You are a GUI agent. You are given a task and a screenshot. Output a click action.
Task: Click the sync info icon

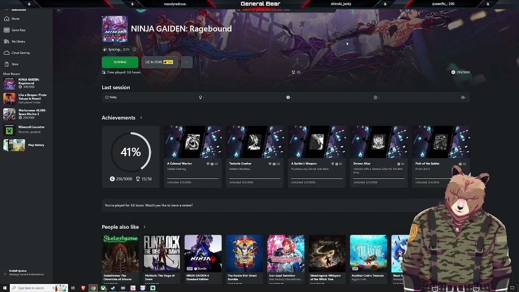pos(134,49)
